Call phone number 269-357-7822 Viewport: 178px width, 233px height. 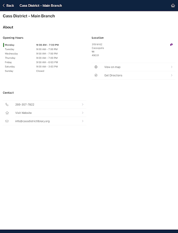pyautogui.click(x=45, y=105)
